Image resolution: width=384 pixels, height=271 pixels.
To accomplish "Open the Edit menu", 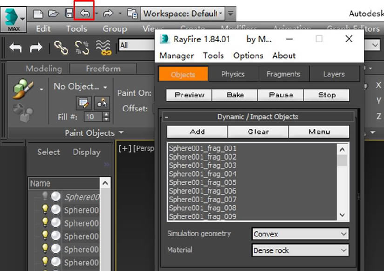I will [43, 29].
